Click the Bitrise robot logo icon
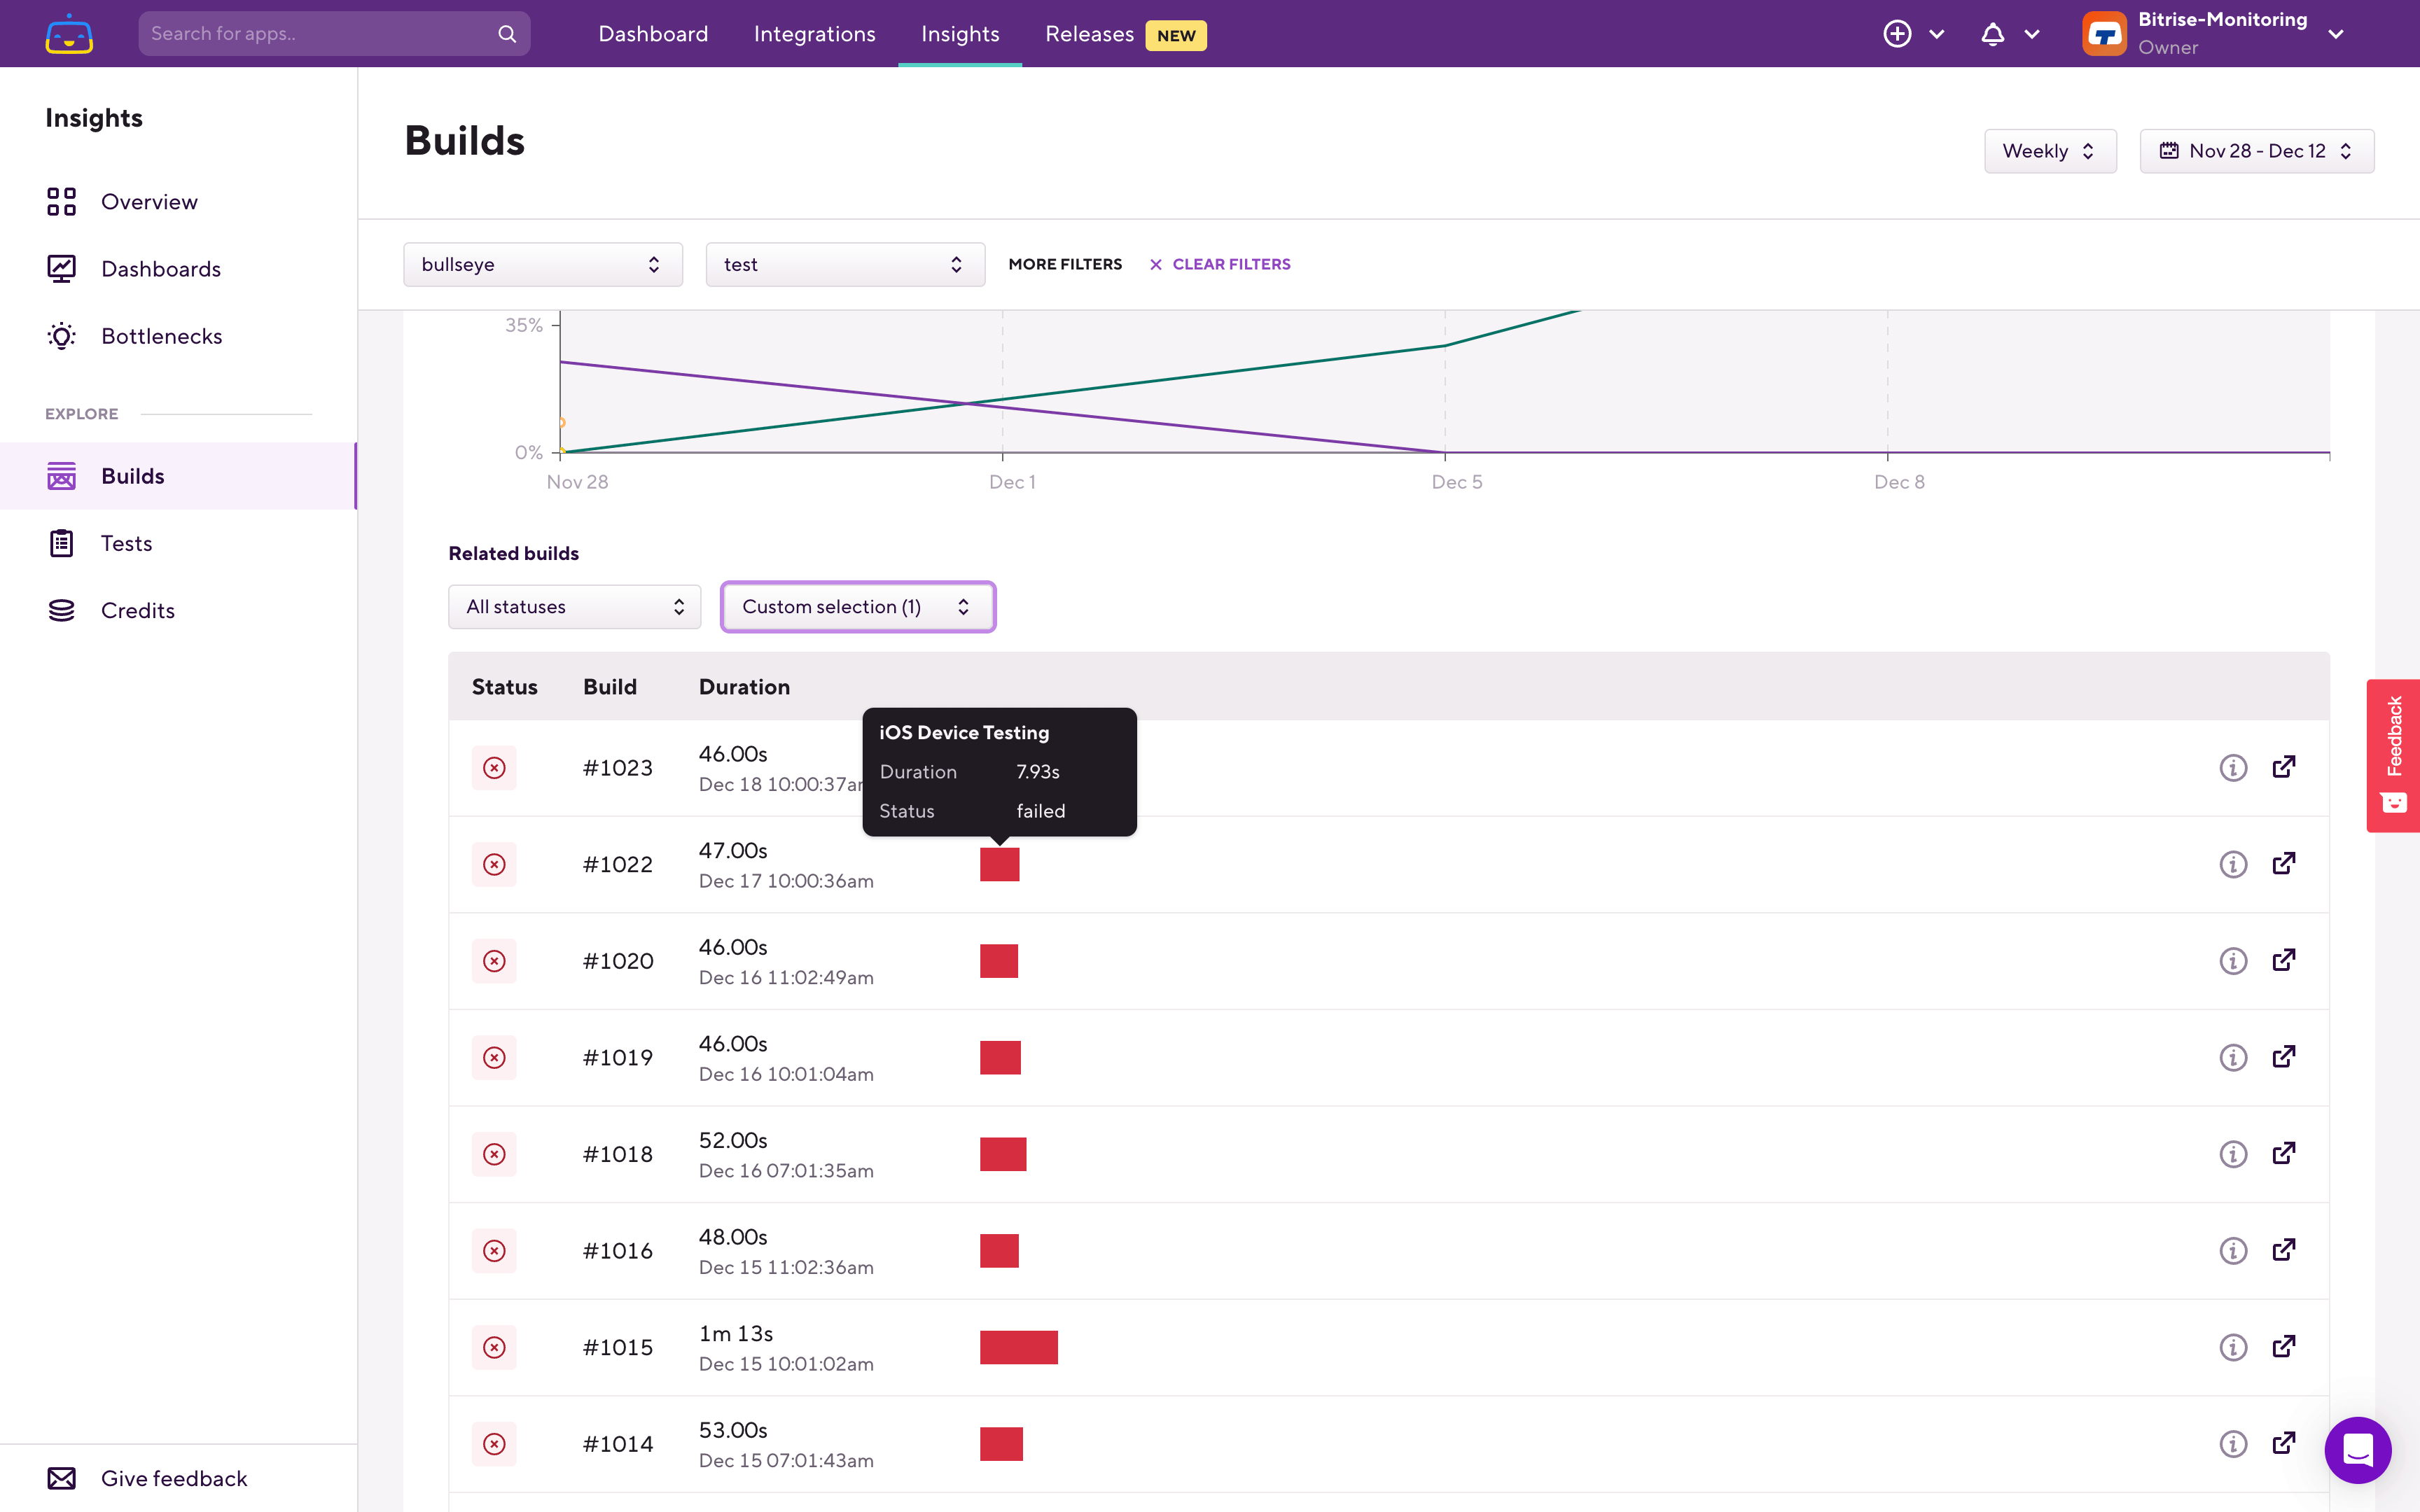 pyautogui.click(x=69, y=34)
